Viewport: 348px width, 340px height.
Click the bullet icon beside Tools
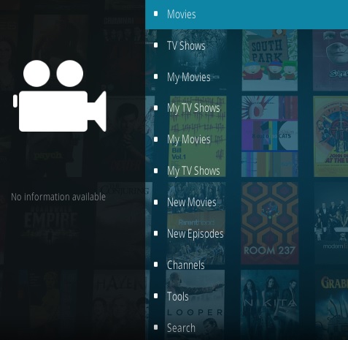click(156, 296)
